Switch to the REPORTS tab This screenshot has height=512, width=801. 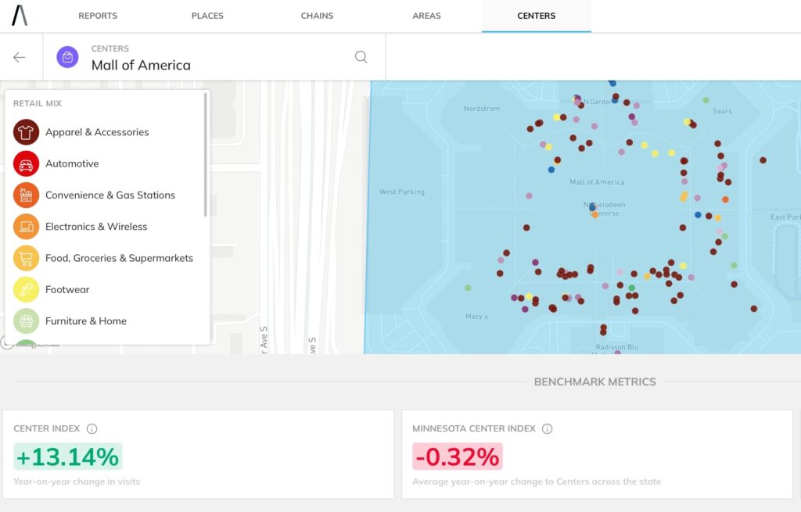tap(97, 15)
